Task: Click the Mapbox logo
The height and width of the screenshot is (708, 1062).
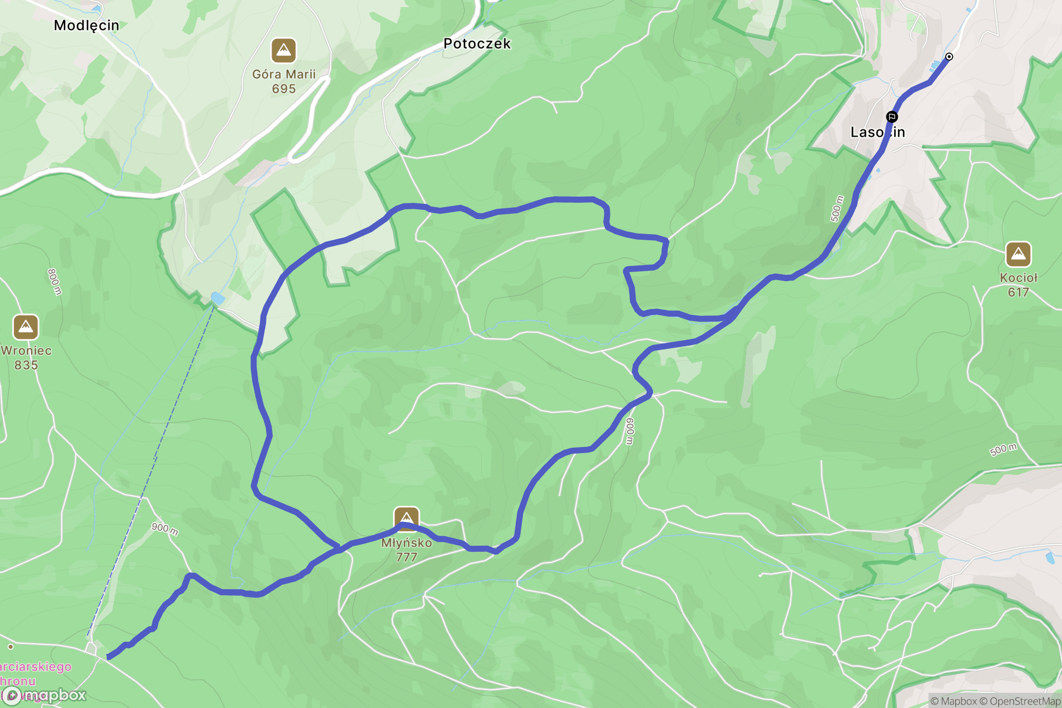Action: [45, 695]
